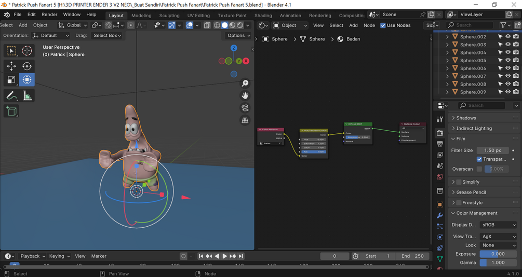The image size is (522, 277).
Task: Click the red X axis gizmo
Action: [x=246, y=61]
